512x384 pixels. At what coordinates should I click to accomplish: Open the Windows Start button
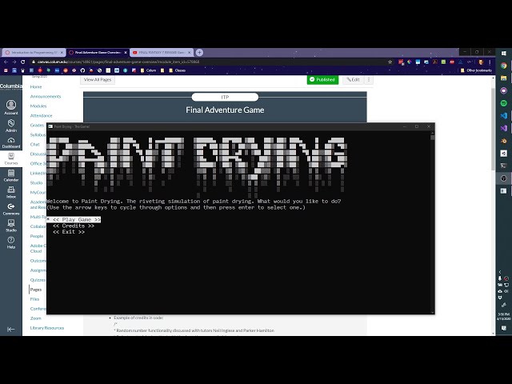pos(503,54)
